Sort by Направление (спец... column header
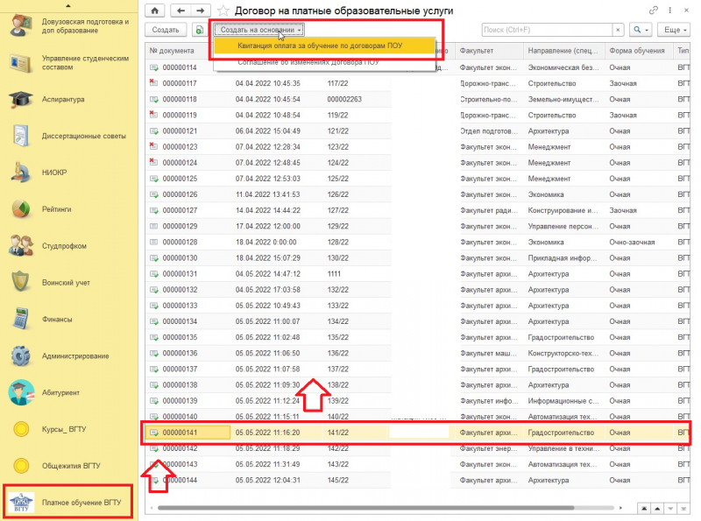Screen dimensions: 701x521 [563, 51]
